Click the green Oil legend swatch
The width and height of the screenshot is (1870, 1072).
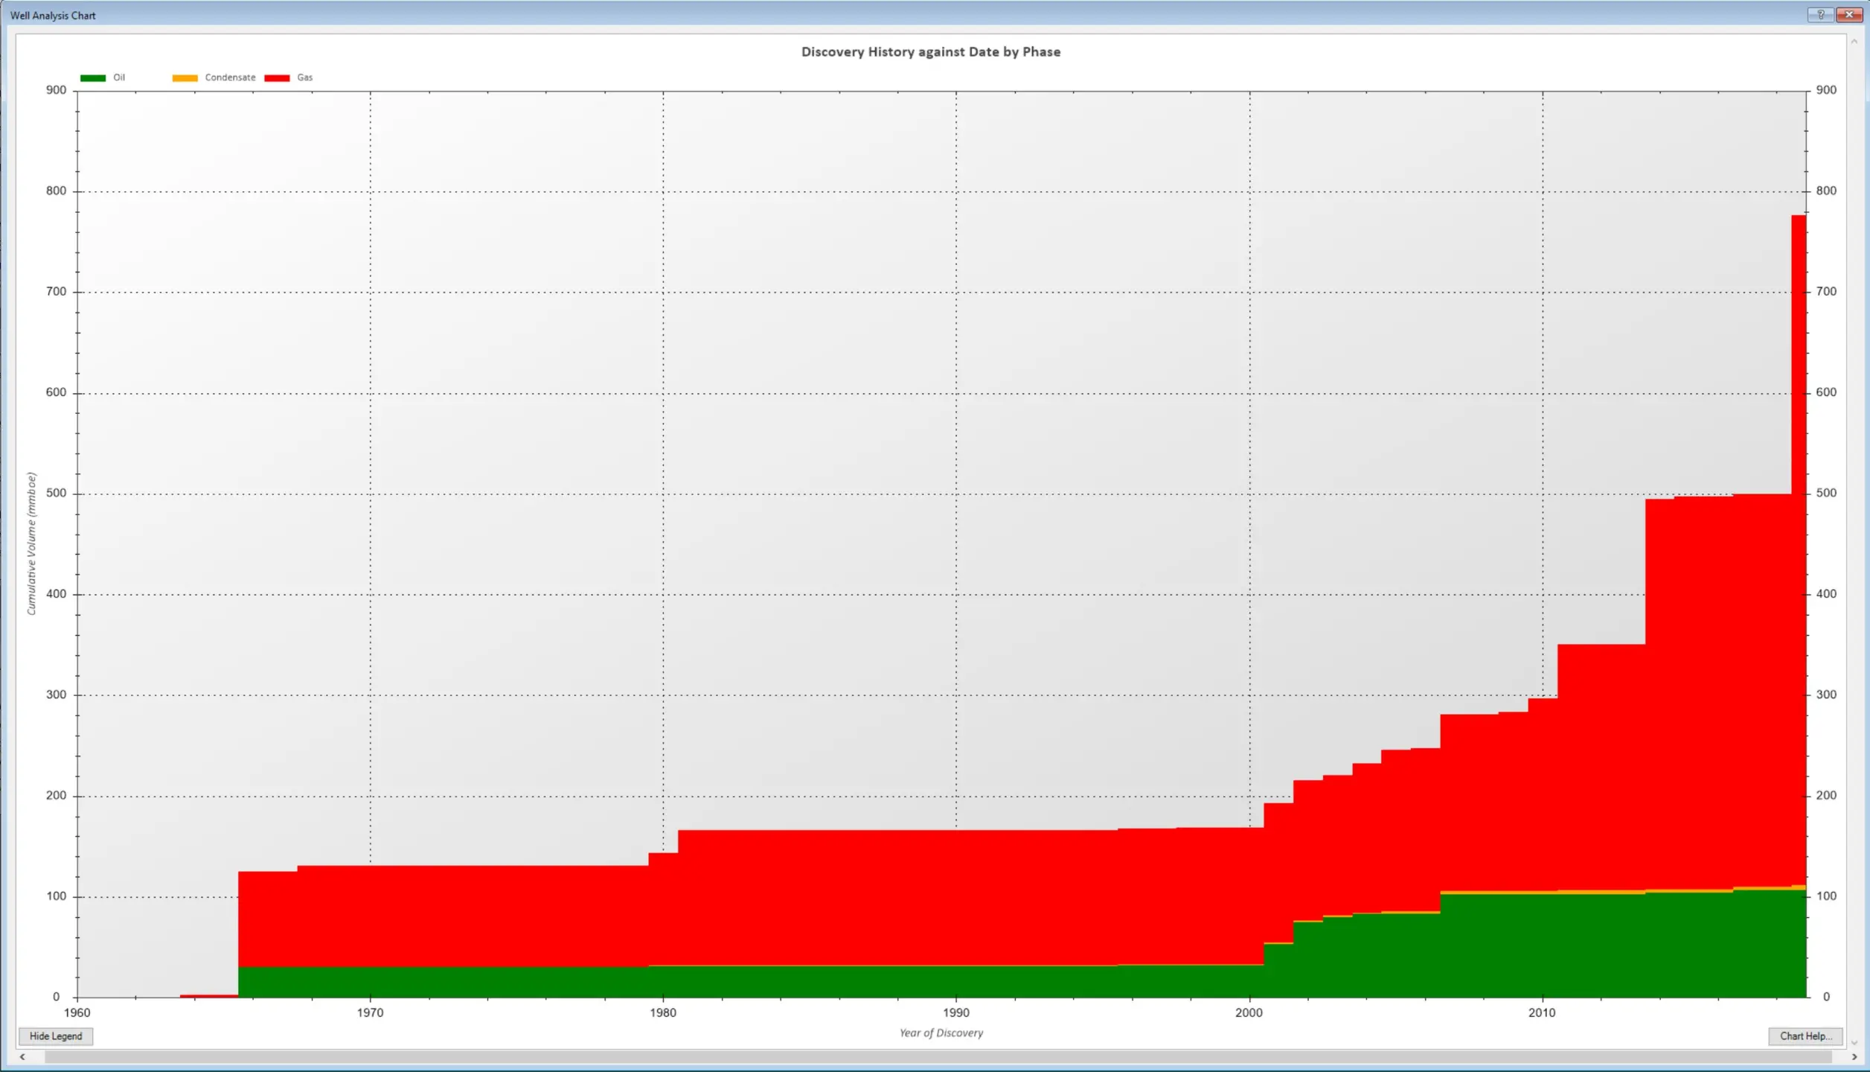(93, 78)
